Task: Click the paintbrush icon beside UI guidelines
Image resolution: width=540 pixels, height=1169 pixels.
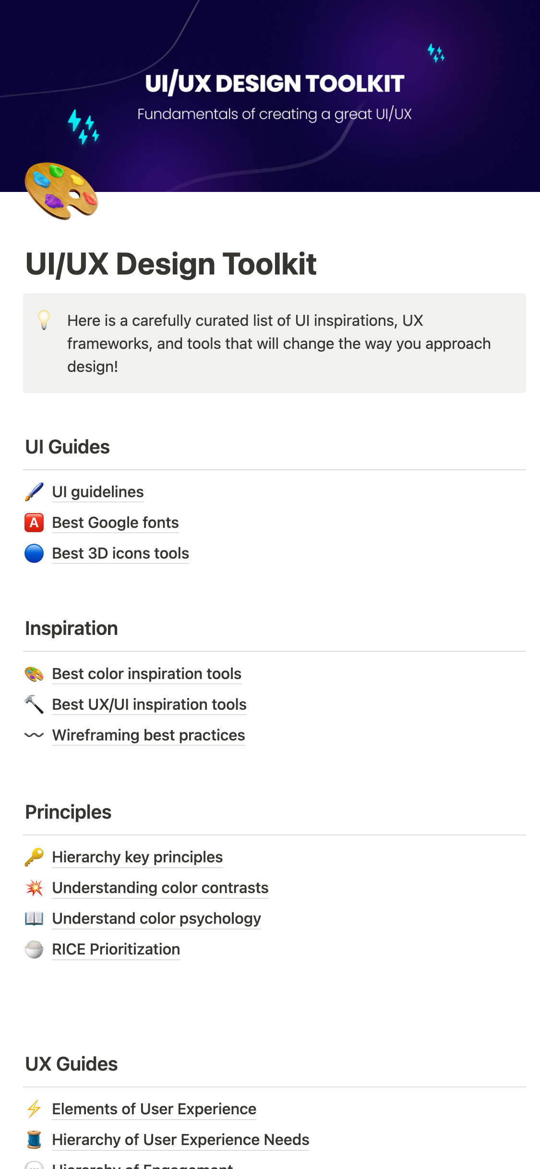Action: [34, 492]
